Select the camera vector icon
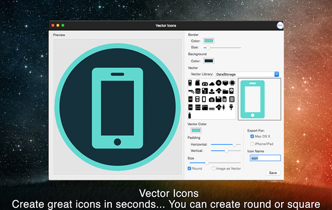The height and width of the screenshot is (210, 332). pyautogui.click(x=212, y=99)
